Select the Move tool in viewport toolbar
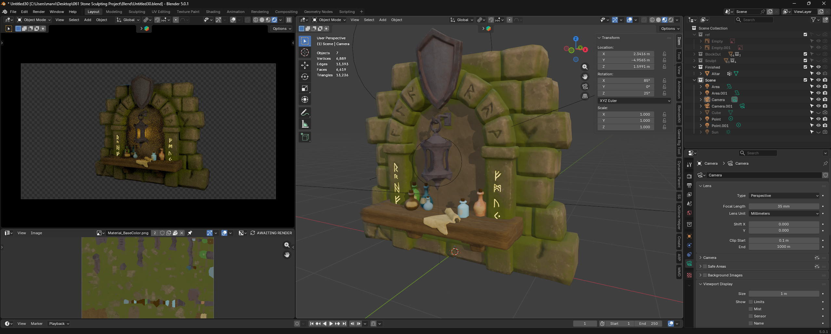The height and width of the screenshot is (334, 831). coord(305,65)
